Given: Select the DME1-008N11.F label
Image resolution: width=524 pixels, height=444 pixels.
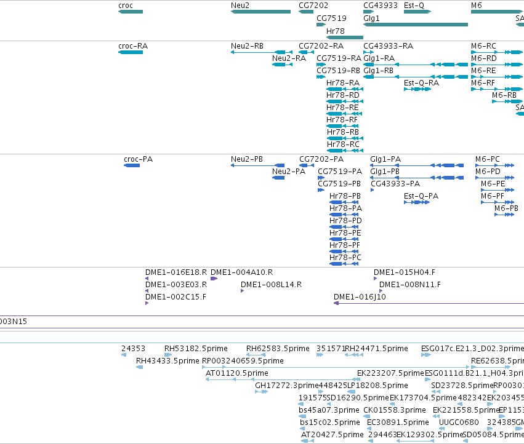Looking at the screenshot, I should [409, 285].
